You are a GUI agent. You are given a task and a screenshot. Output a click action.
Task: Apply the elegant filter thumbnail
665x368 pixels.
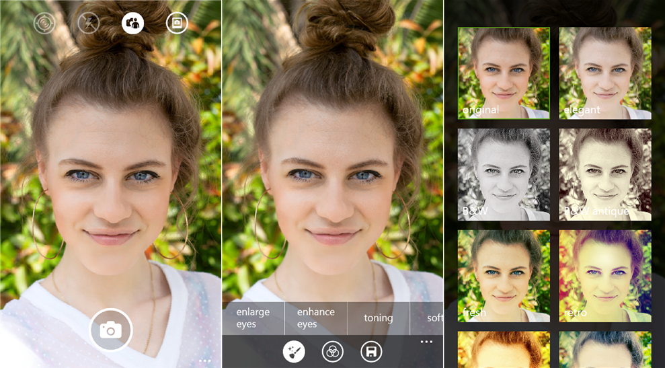(605, 73)
